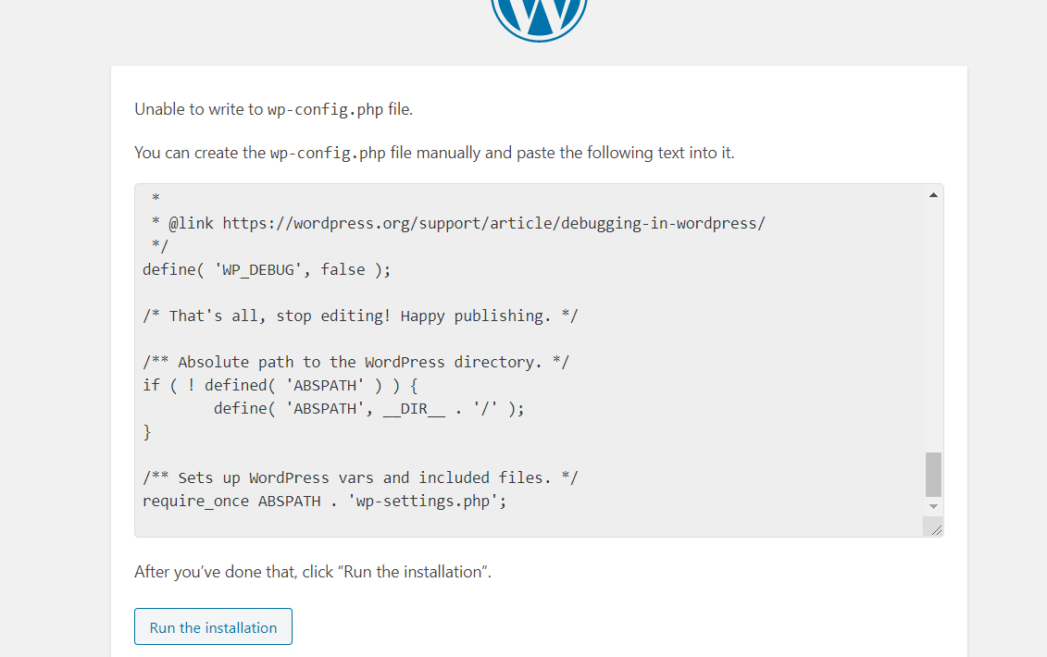1047x657 pixels.
Task: Click the require_once wp-settings.php line
Action: tap(324, 501)
